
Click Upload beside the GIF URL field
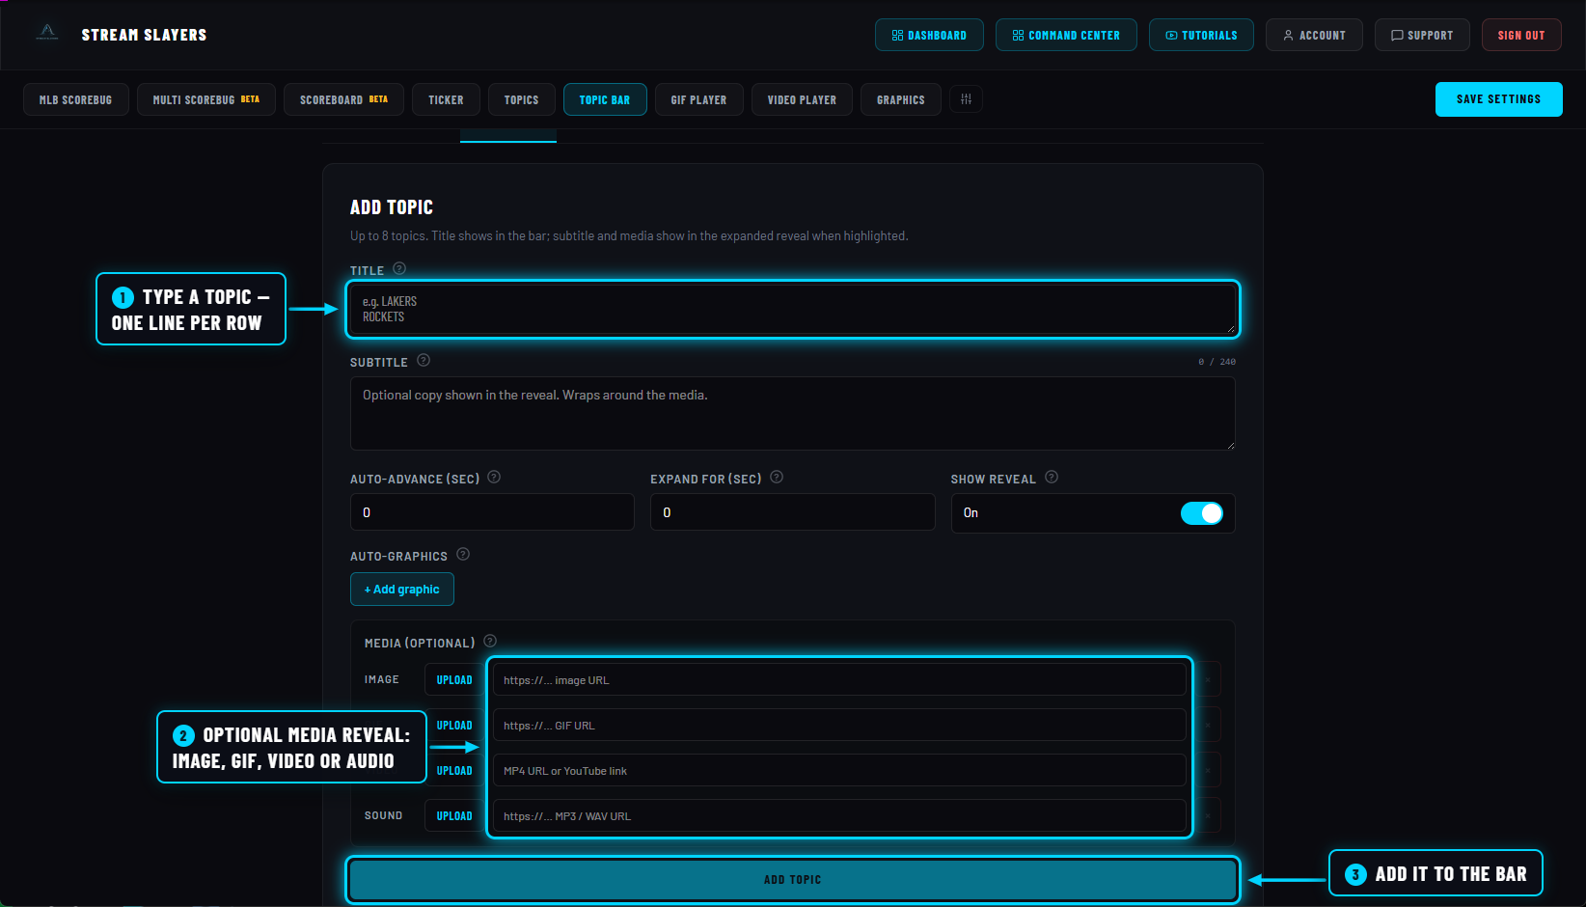point(454,726)
